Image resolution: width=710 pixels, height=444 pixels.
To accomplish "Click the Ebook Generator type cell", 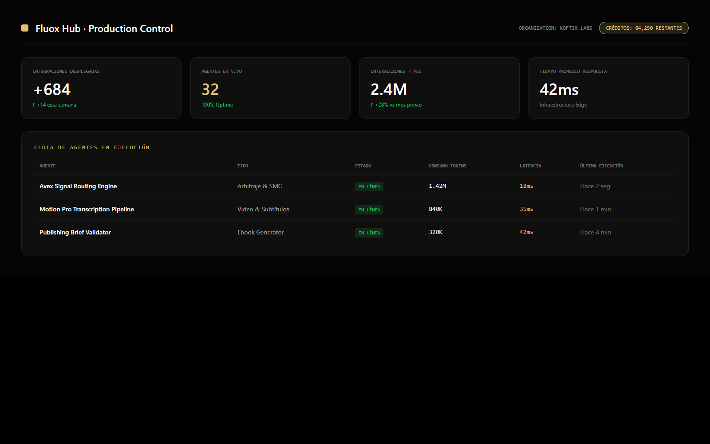I will click(x=260, y=232).
